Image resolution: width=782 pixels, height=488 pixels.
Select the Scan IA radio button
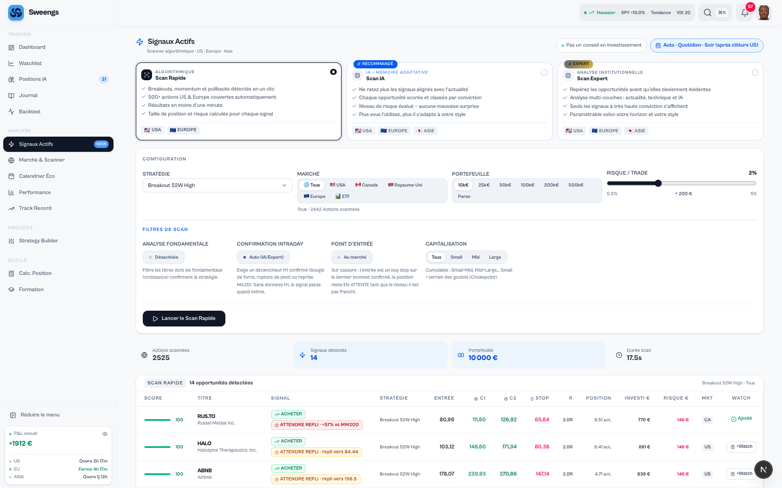click(x=544, y=73)
